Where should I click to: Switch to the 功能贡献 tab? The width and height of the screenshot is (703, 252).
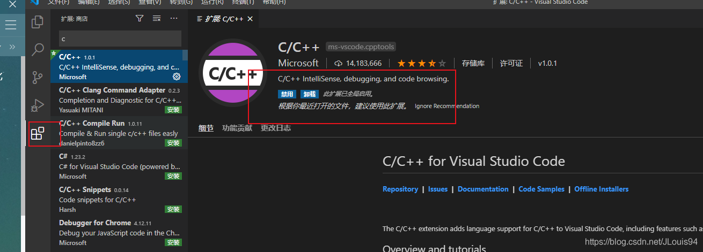point(237,128)
